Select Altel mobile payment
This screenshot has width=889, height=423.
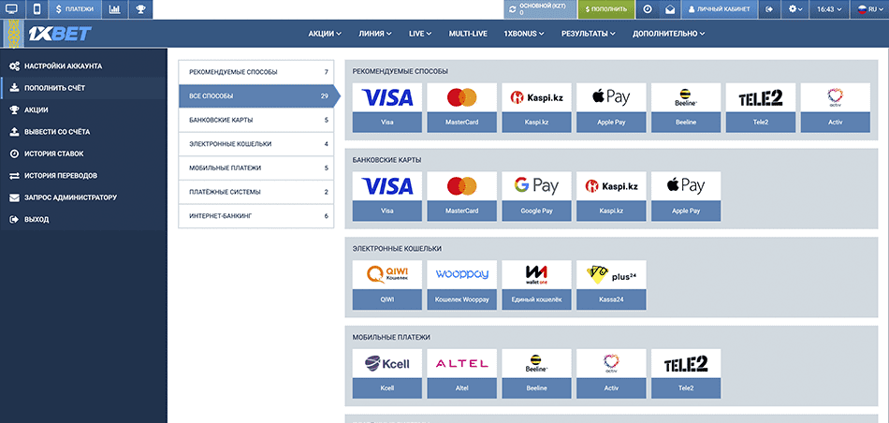coord(462,373)
